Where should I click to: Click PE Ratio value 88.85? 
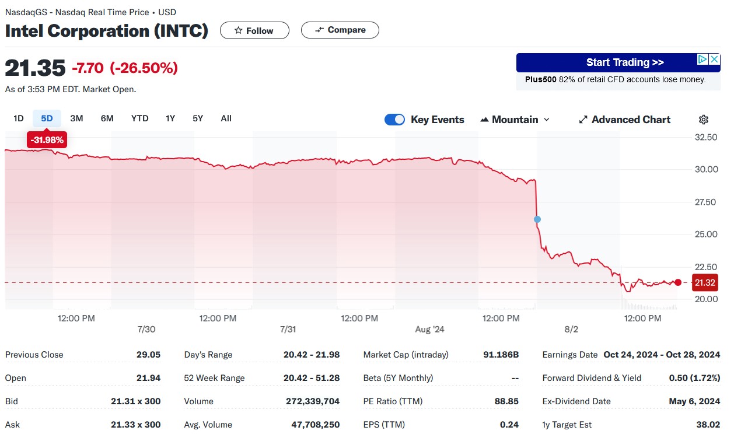click(506, 401)
